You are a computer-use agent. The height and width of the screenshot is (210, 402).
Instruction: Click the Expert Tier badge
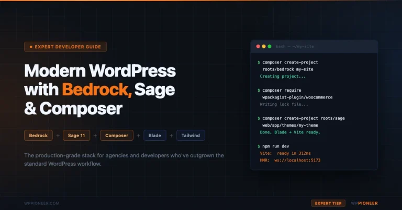pyautogui.click(x=328, y=203)
